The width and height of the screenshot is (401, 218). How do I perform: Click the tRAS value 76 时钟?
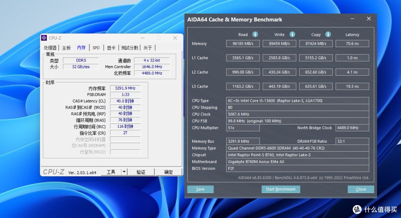click(x=125, y=120)
